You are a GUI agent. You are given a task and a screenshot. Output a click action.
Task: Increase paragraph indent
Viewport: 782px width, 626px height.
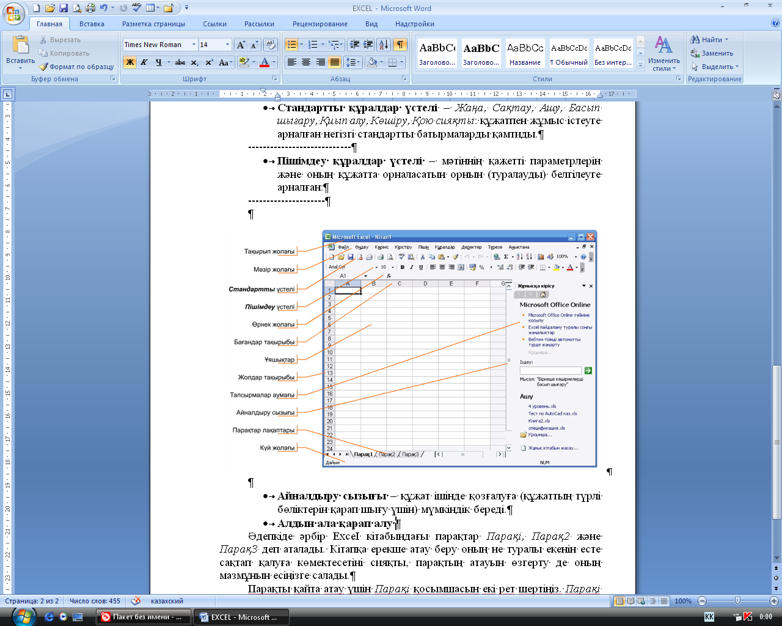[368, 45]
